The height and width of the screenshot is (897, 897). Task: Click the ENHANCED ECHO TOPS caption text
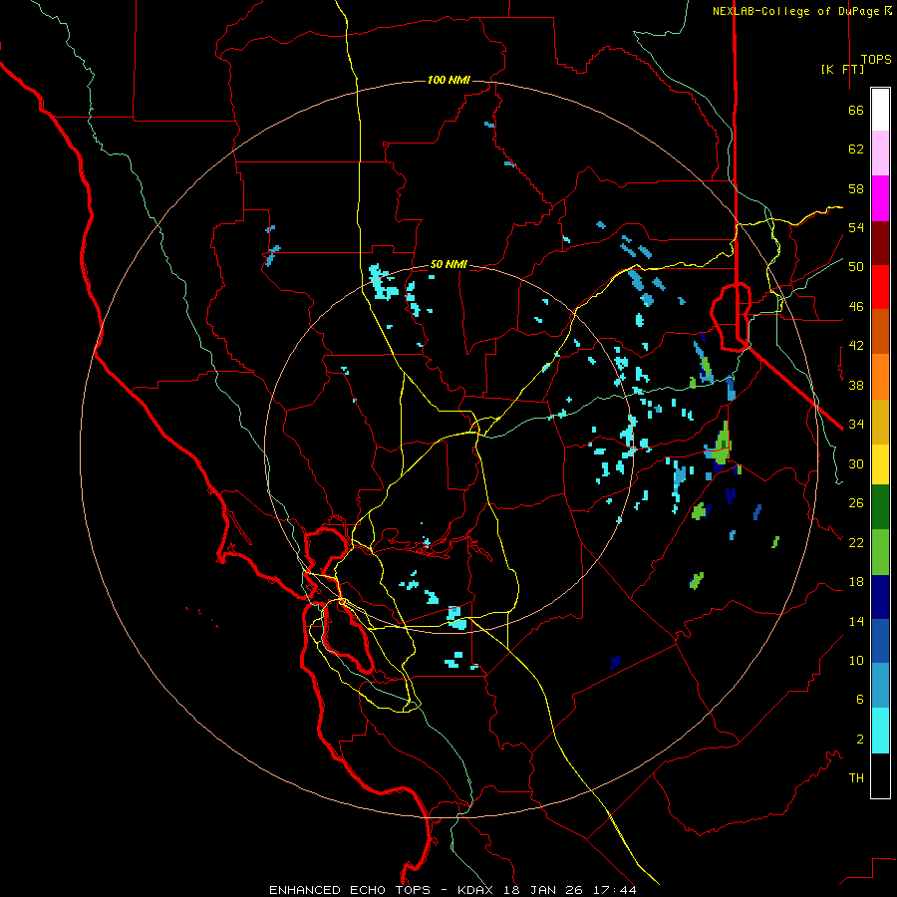[x=350, y=890]
